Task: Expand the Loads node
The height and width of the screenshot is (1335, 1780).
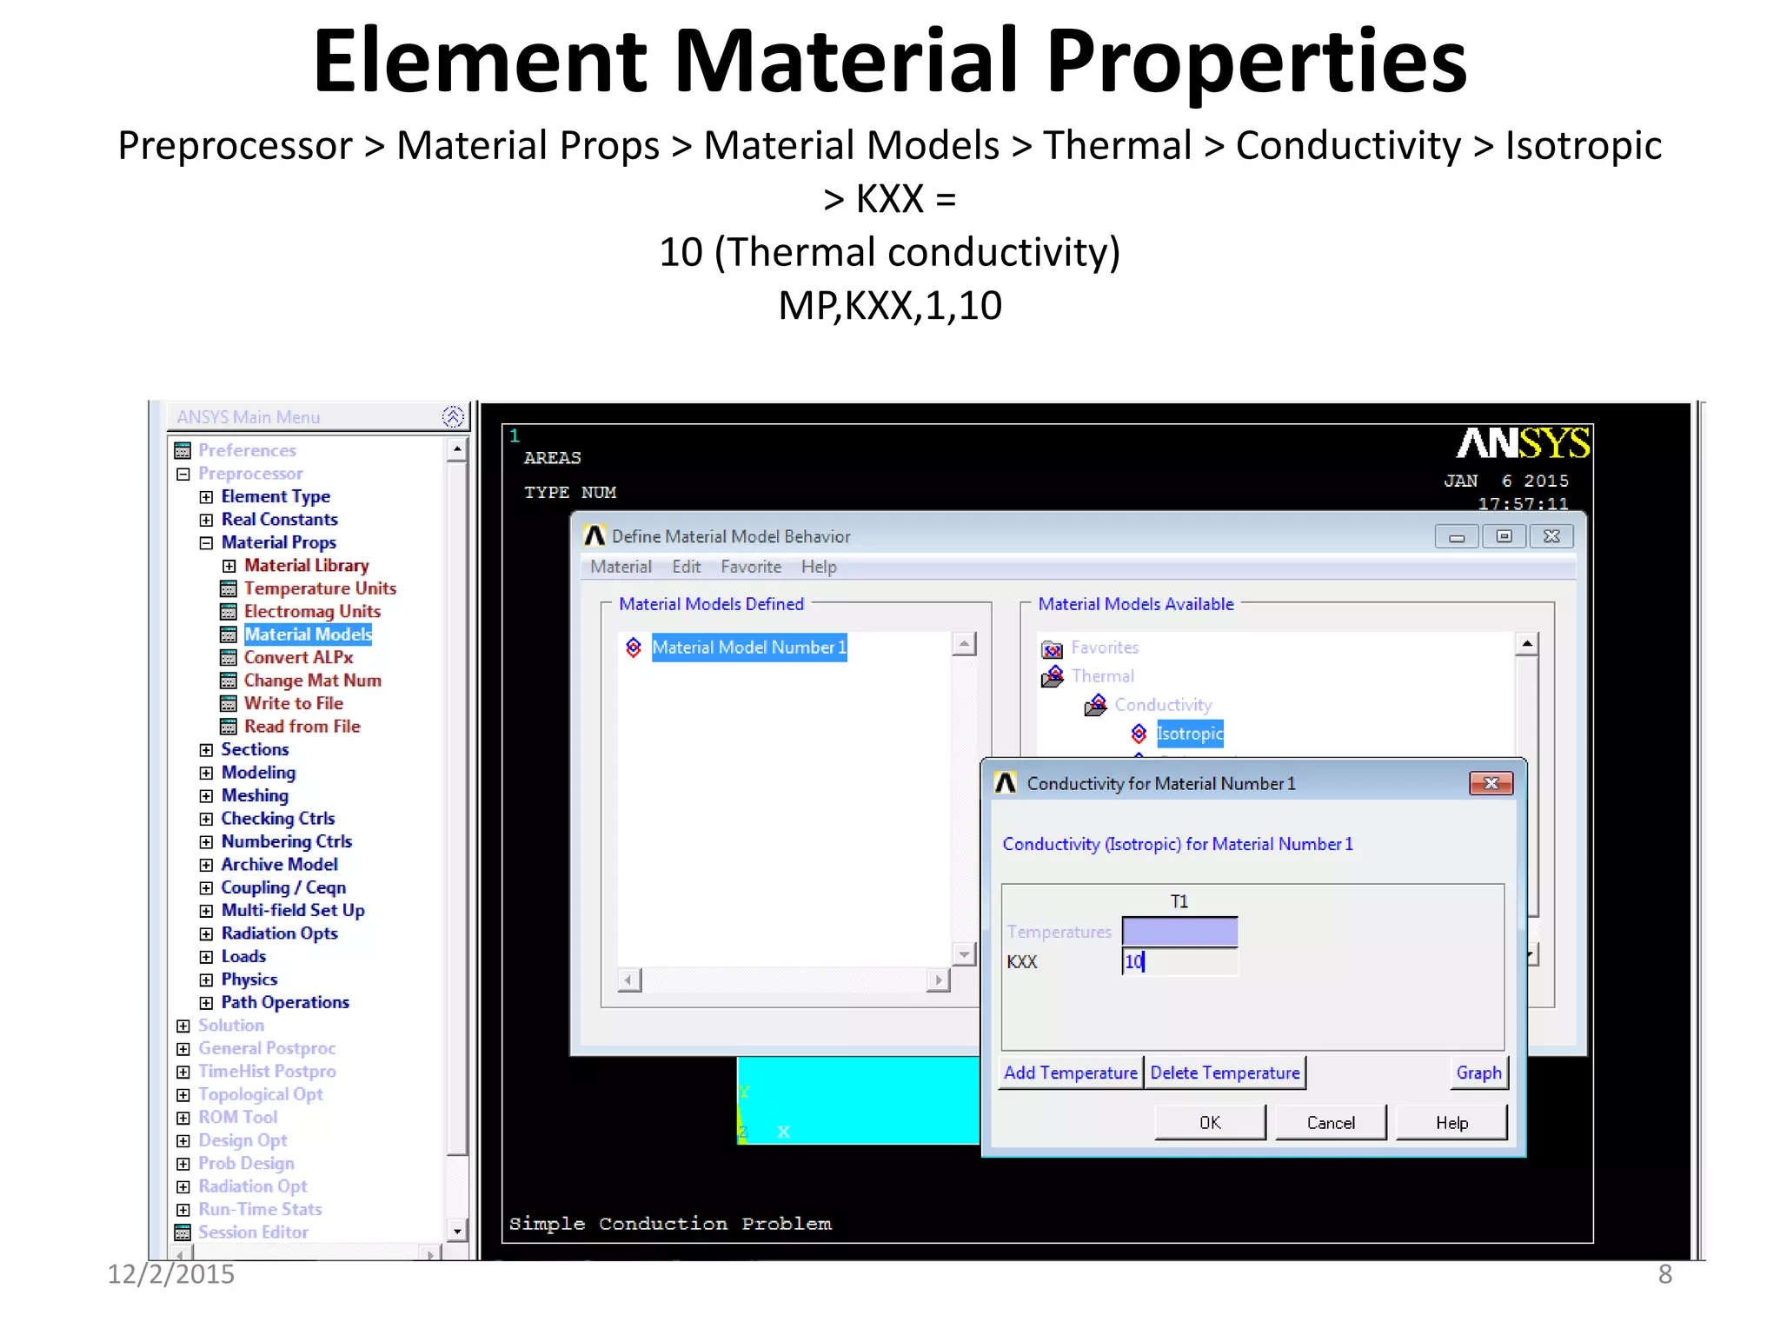Action: tap(206, 957)
